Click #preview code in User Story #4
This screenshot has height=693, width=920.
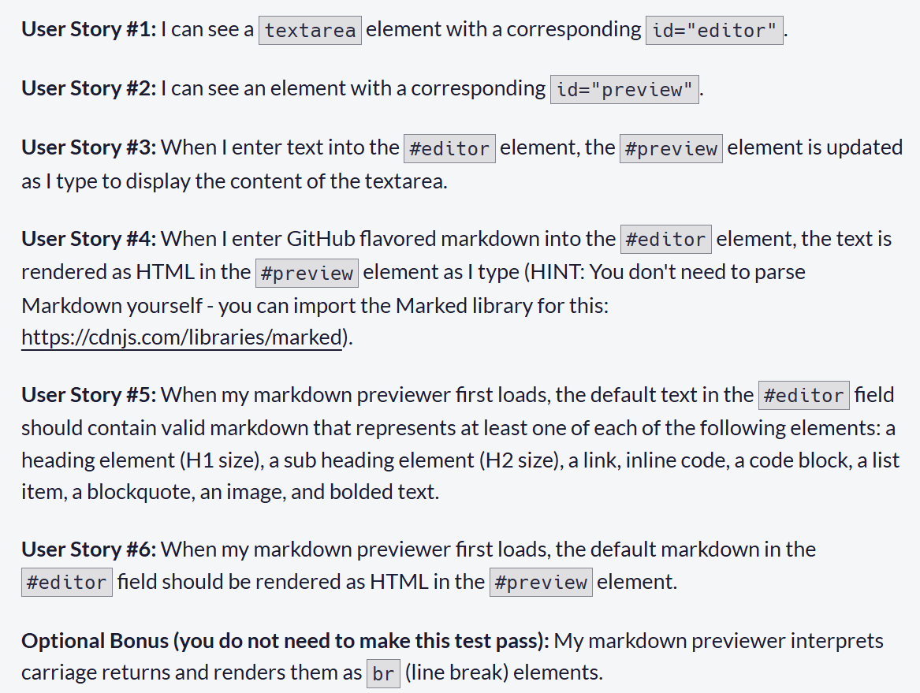(307, 273)
